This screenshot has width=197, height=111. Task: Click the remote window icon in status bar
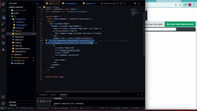point(2,108)
